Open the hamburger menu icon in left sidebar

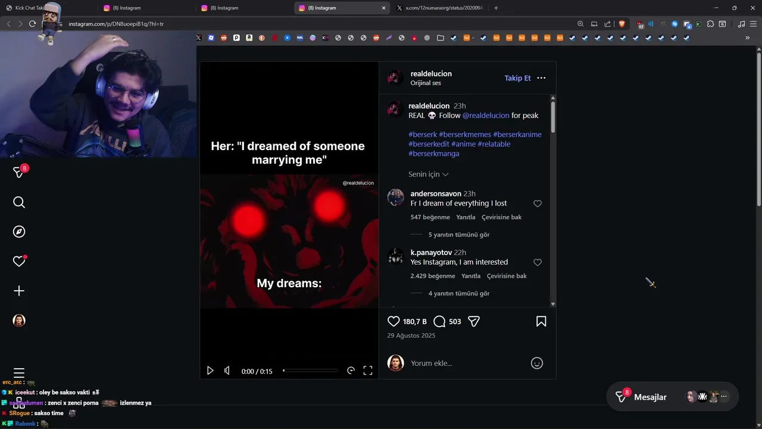19,373
